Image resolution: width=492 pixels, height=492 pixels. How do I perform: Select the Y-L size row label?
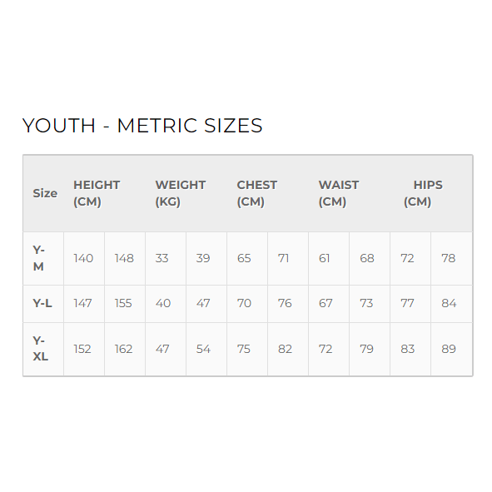(x=42, y=303)
